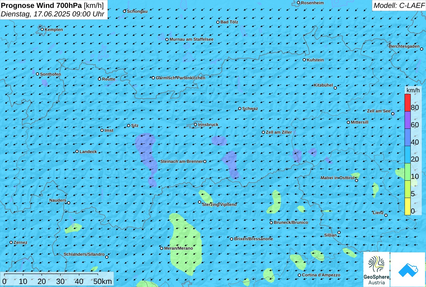Image resolution: width=426 pixels, height=287 pixels.
Task: Select the lime green legend swatch
Action: 407,189
